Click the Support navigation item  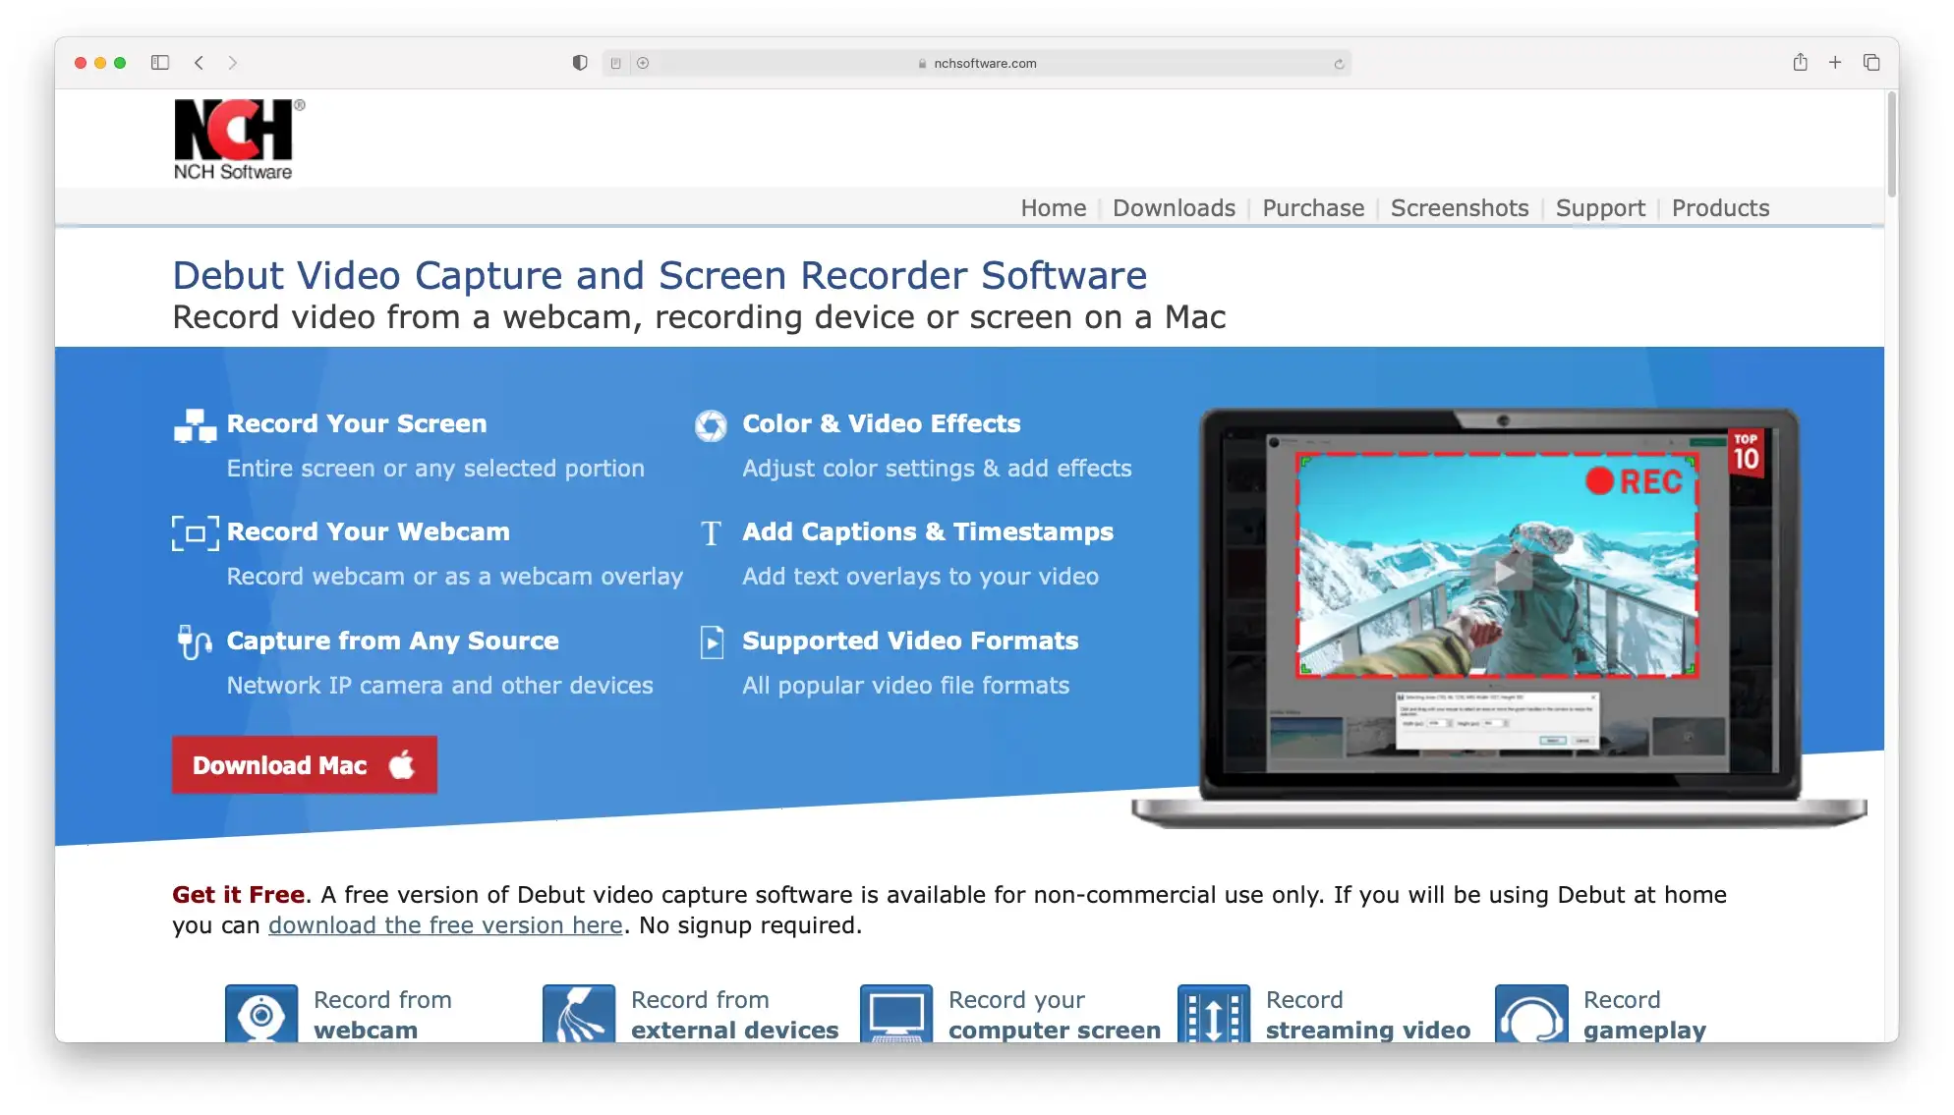click(1601, 208)
